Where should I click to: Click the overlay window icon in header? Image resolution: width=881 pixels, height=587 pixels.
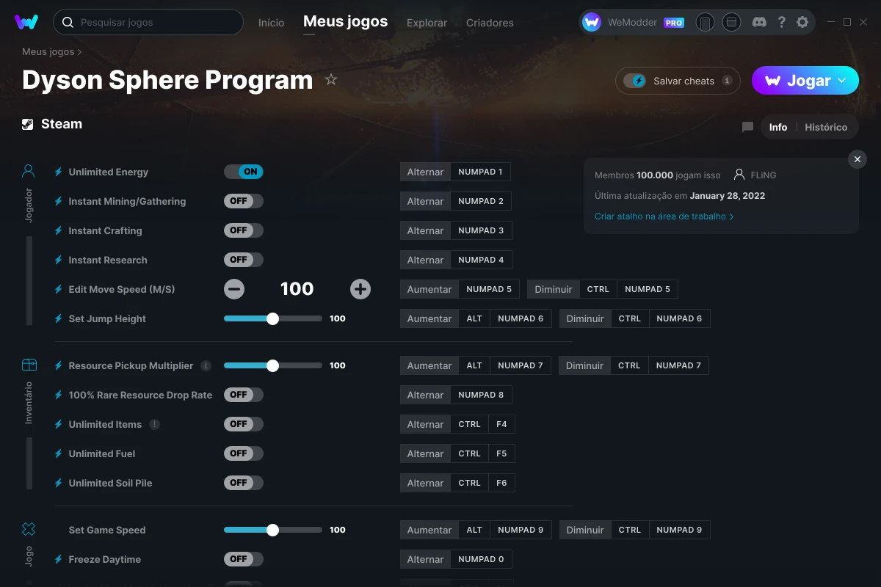click(731, 22)
